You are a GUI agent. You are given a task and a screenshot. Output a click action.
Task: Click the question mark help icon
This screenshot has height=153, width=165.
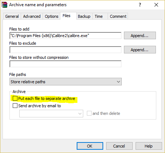coord(140,5)
